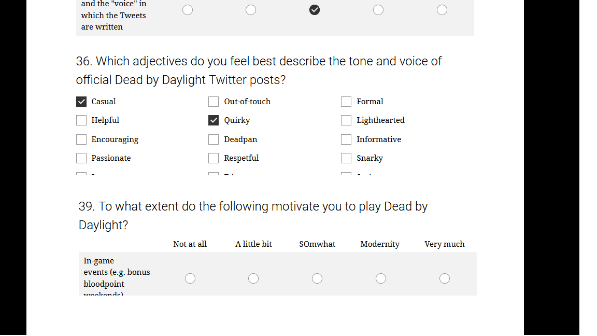Screen dimensions: 597x336
Task: Select first radio in Tweets voice row
Action: (188, 10)
